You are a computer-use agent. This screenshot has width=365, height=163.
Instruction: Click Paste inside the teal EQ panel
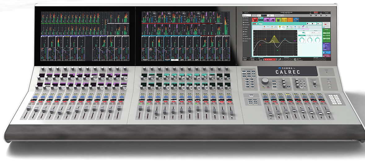coord(314,24)
